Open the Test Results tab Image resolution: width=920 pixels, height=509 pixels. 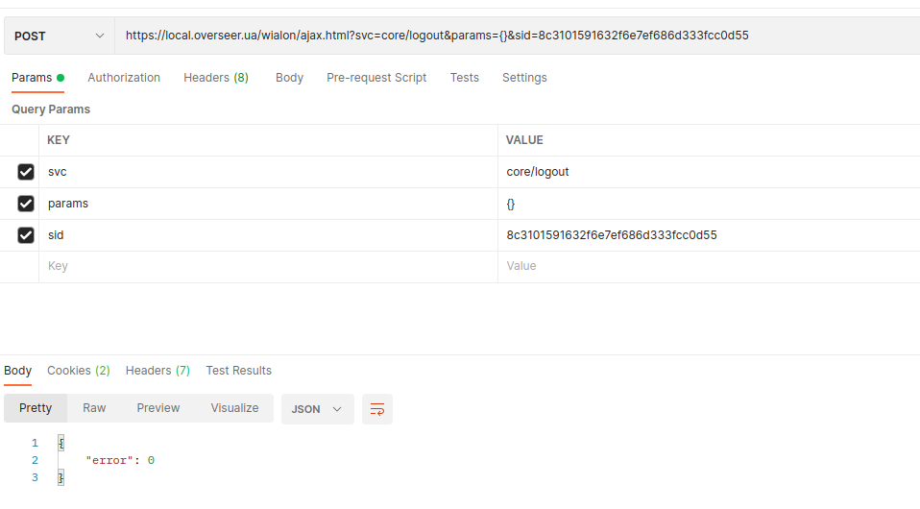[x=238, y=371]
